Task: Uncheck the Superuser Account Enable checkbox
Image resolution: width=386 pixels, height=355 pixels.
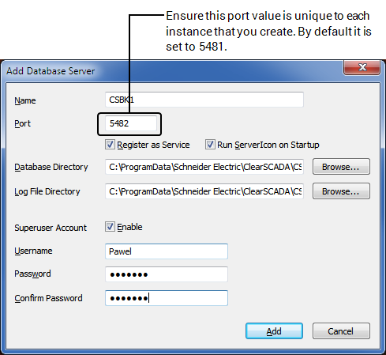Action: coord(110,227)
